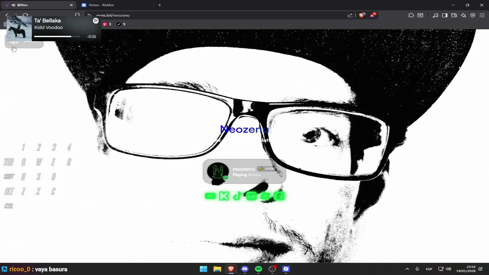Screen dimensions: 489x275
Task: Open the tab search icon
Action: click(420, 15)
